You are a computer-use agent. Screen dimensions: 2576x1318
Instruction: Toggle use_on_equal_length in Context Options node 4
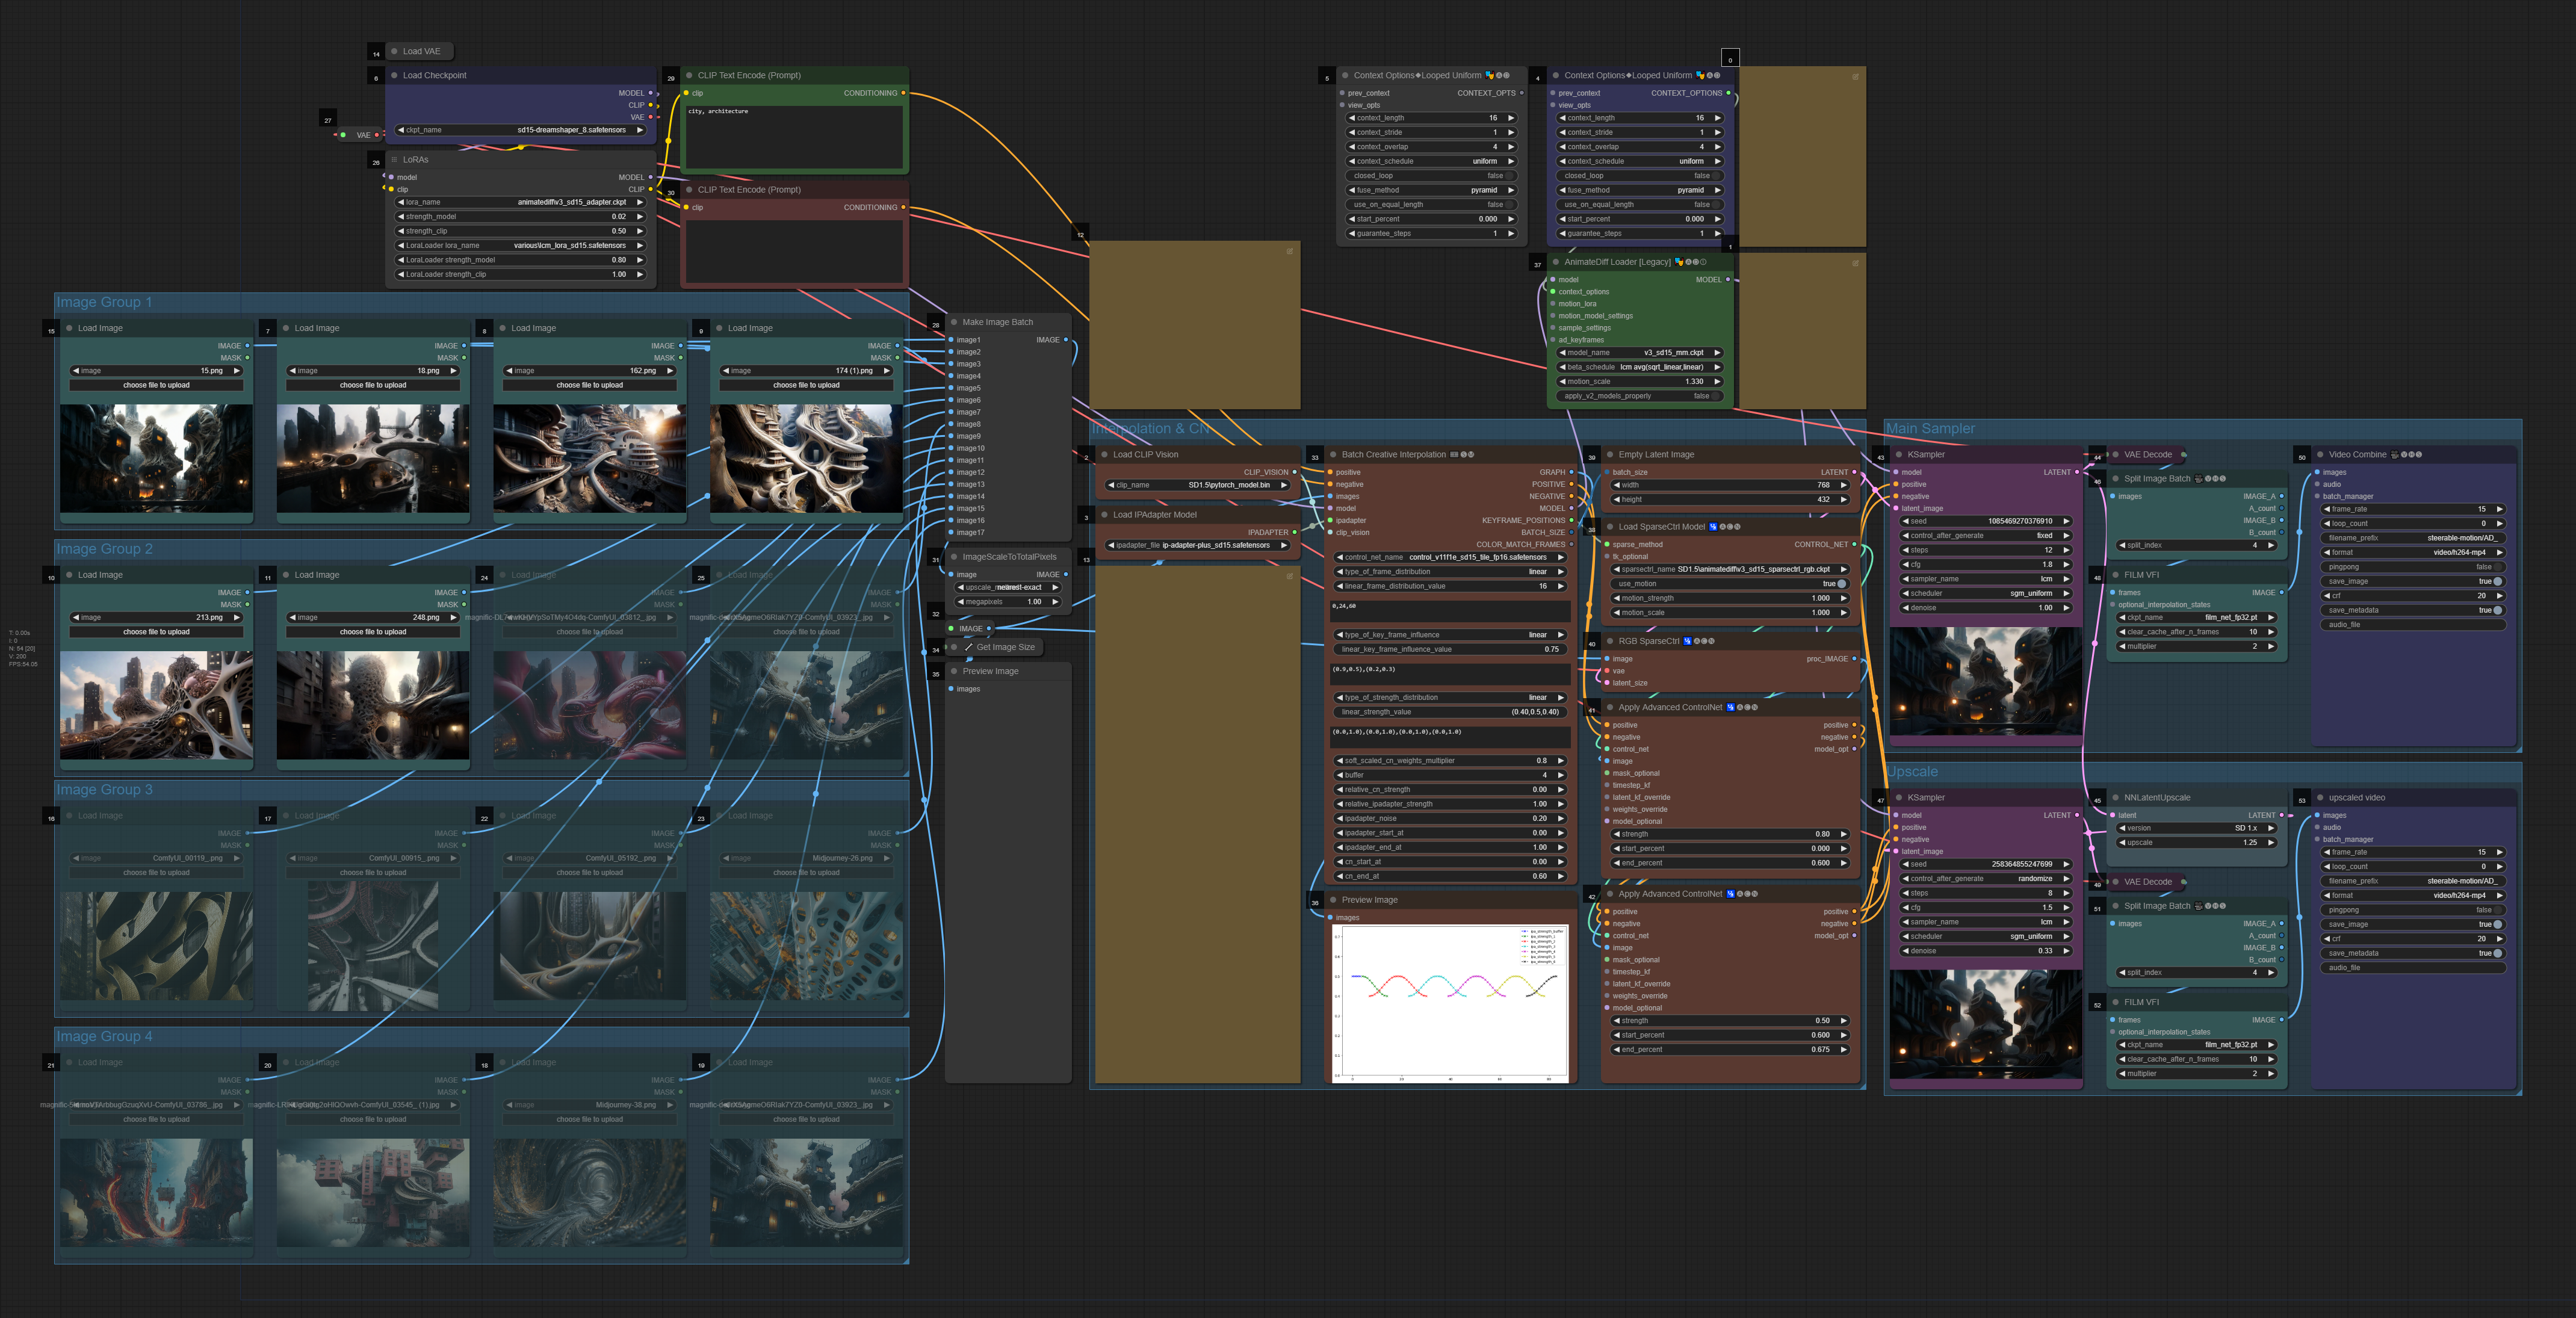point(1640,205)
